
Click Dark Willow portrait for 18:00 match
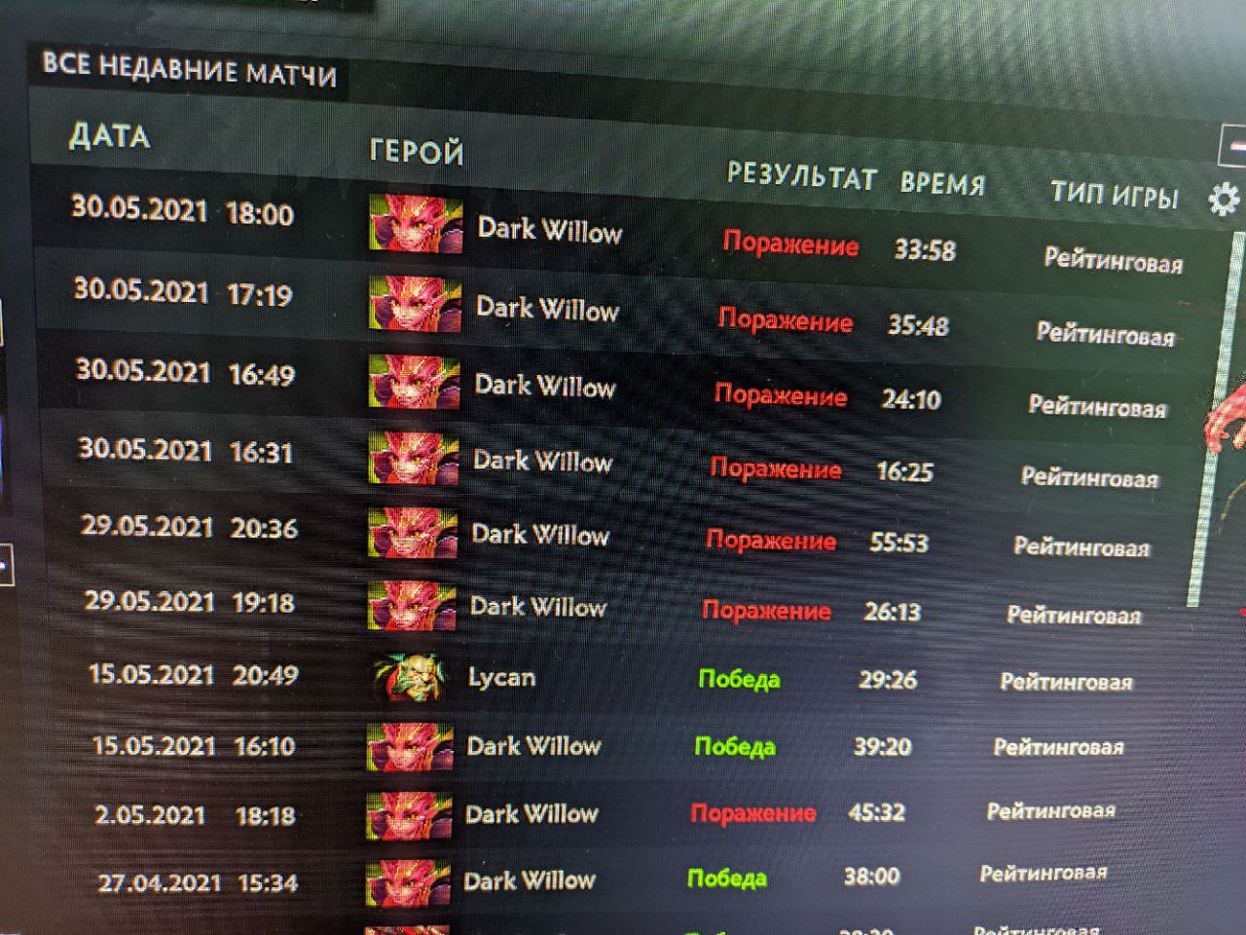[x=416, y=223]
